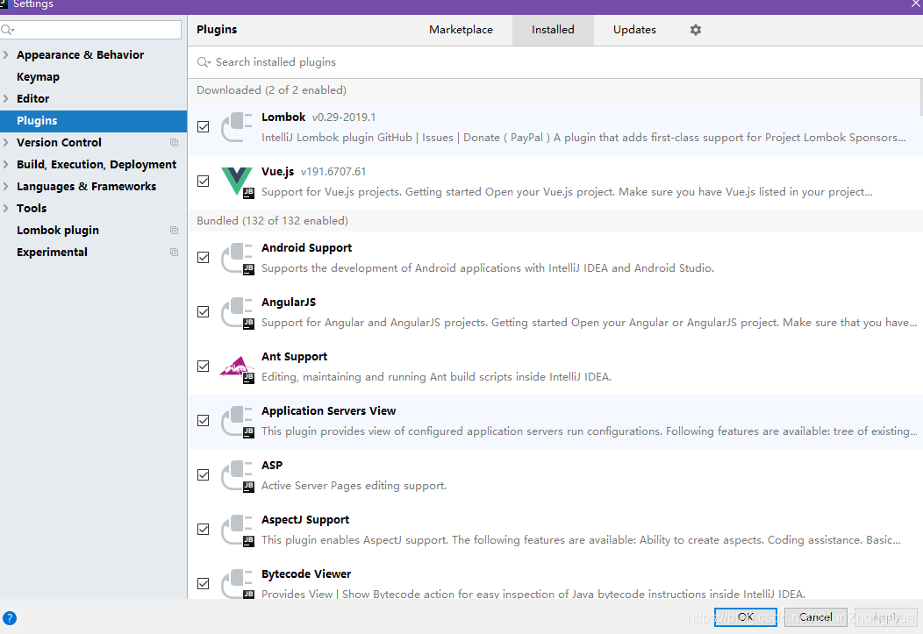Click the Downloaded (2 of 2 enabled) header

click(x=271, y=90)
